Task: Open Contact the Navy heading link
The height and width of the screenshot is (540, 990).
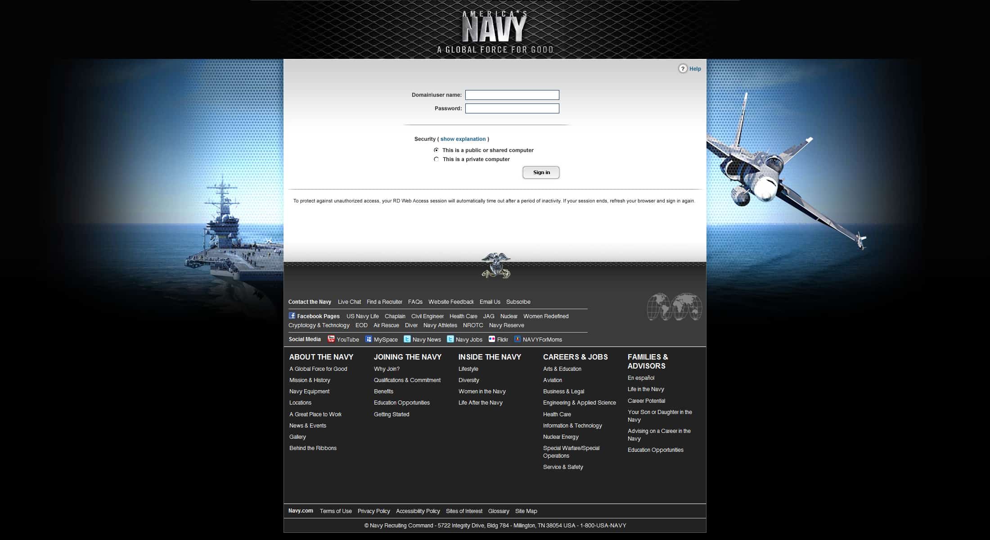Action: coord(310,302)
